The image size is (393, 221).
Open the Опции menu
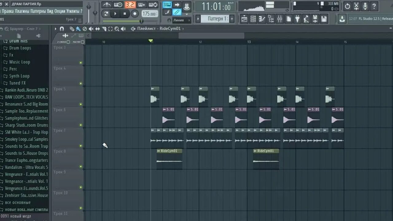click(60, 11)
